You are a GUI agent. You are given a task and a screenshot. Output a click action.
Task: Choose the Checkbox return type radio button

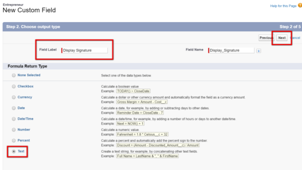pos(14,86)
